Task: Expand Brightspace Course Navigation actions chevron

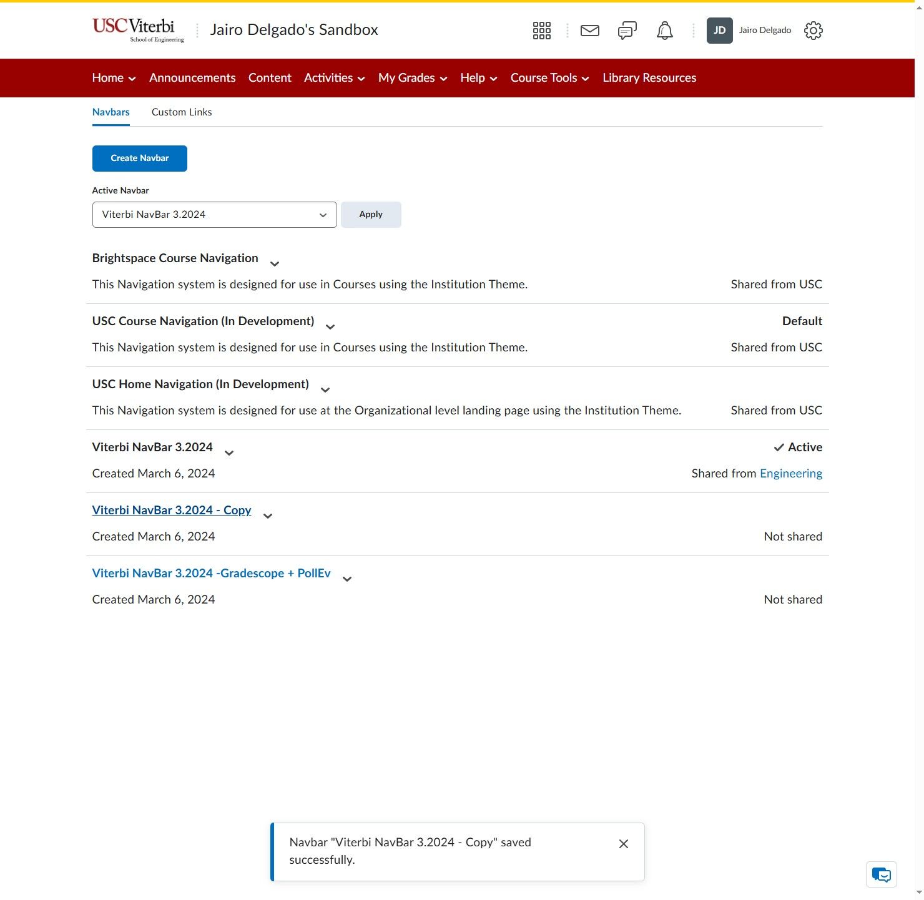Action: pos(275,264)
